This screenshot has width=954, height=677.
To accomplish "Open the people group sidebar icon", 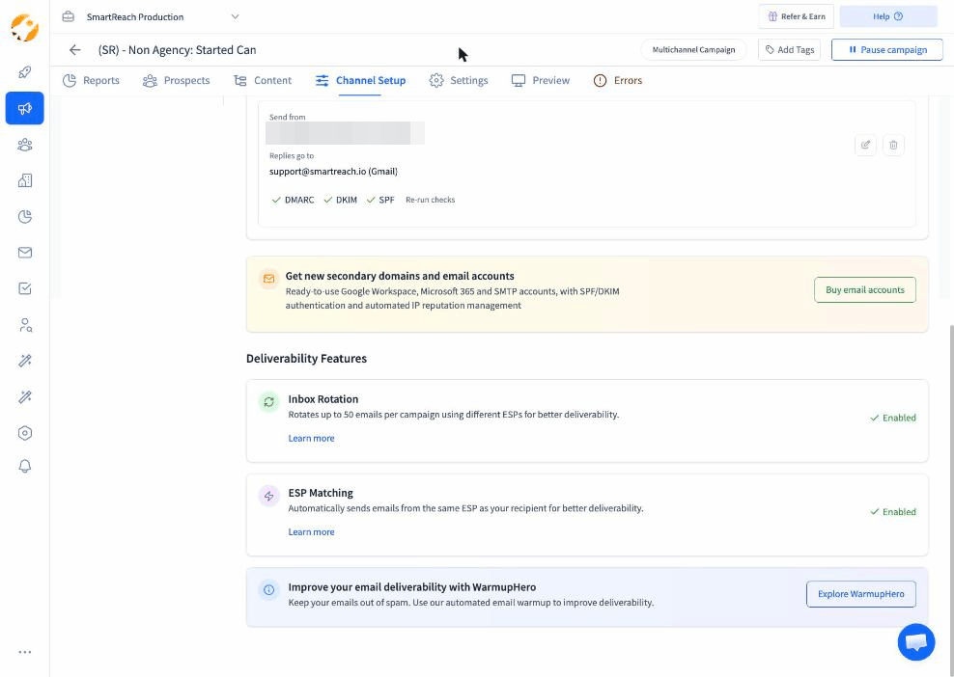I will click(25, 145).
